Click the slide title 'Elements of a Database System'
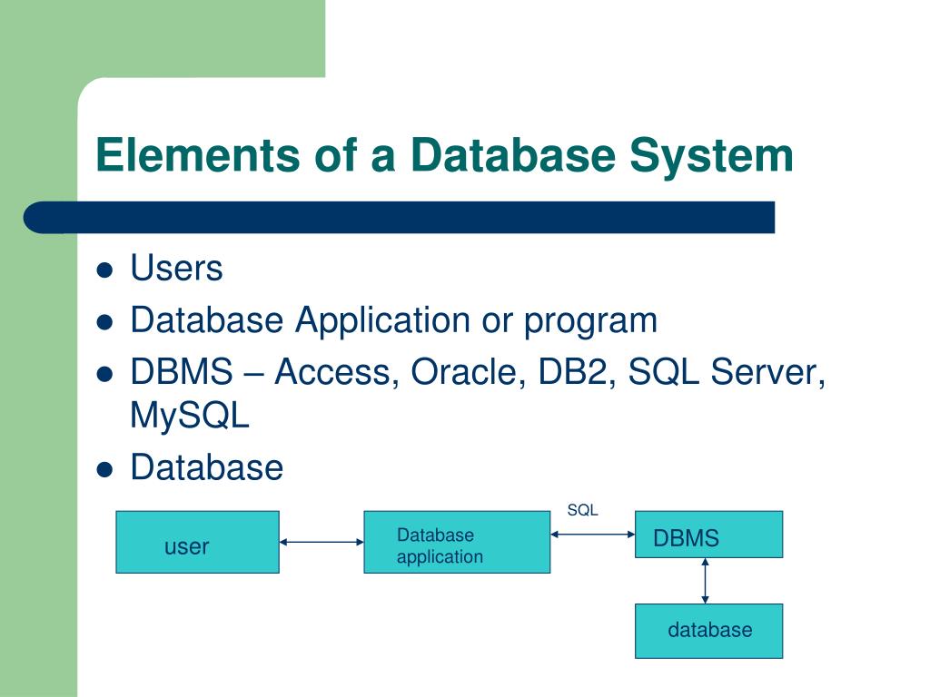Viewport: 930px width, 697px height. click(444, 155)
